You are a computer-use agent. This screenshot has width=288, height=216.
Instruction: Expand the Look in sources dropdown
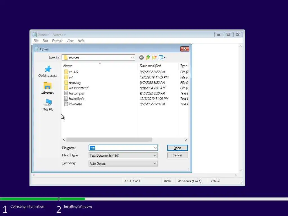click(x=132, y=57)
